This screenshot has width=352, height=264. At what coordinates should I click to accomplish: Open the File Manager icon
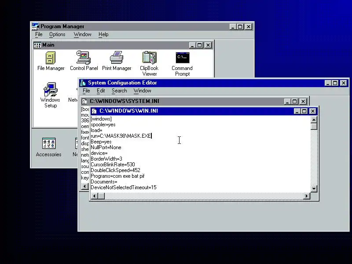[51, 61]
